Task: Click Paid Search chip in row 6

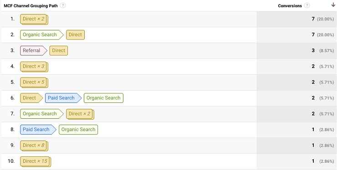Action: click(63, 98)
